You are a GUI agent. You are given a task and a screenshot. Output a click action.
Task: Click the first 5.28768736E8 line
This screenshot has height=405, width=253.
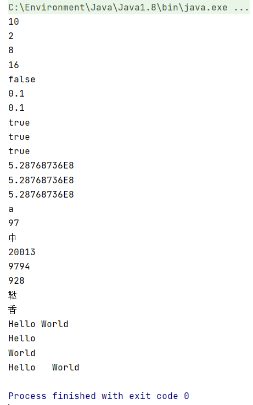tap(41, 165)
